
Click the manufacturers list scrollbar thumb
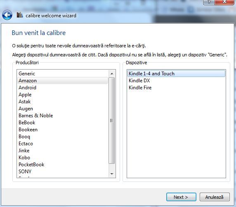pyautogui.click(x=111, y=121)
